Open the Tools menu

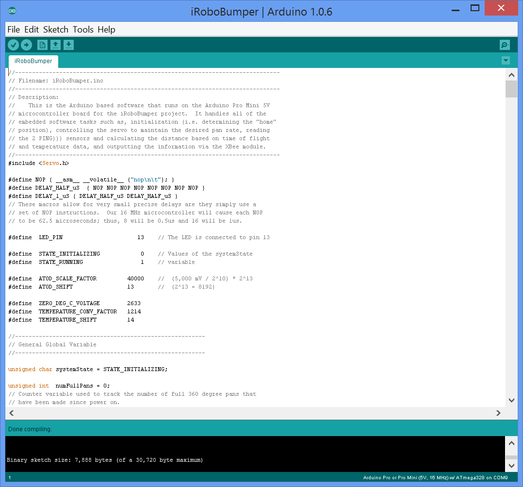tap(83, 30)
